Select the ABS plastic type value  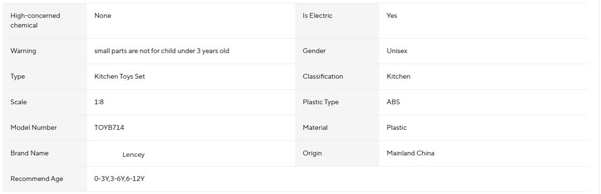(x=393, y=102)
